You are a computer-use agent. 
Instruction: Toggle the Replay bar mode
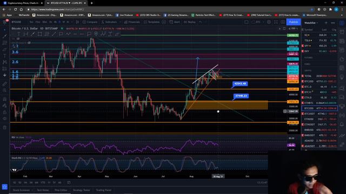[x=190, y=22]
